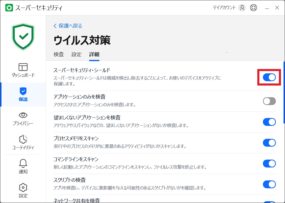Toggle コマンドラインをスキャン switch

pyautogui.click(x=269, y=164)
